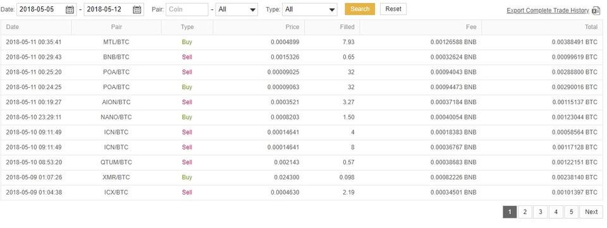Select the MTL/BTC pair cell
The image size is (607, 228).
coord(116,42)
